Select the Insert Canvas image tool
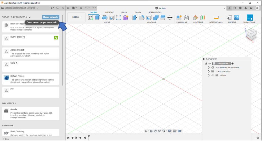The height and width of the screenshot is (142, 262). pos(237,17)
